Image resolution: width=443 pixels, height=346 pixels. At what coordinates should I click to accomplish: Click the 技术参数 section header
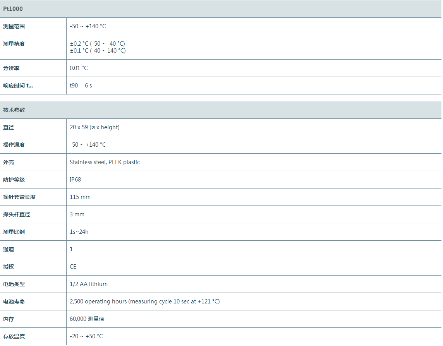[14, 110]
